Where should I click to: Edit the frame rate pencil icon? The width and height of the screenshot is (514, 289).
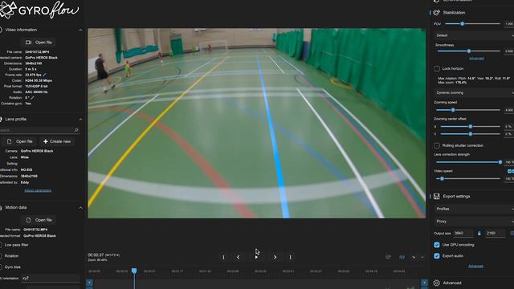click(45, 75)
